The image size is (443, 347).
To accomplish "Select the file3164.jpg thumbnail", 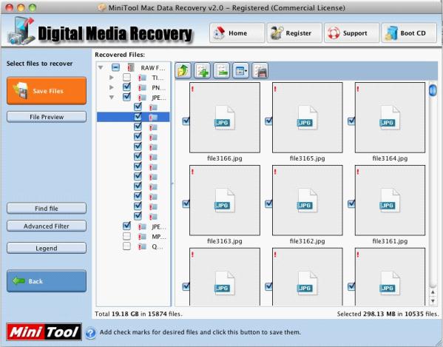I will (x=390, y=118).
